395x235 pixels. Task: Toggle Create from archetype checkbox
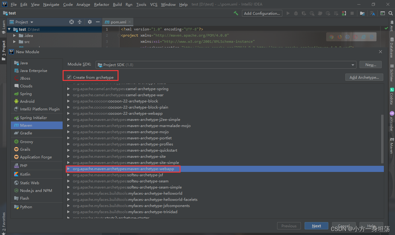point(69,77)
